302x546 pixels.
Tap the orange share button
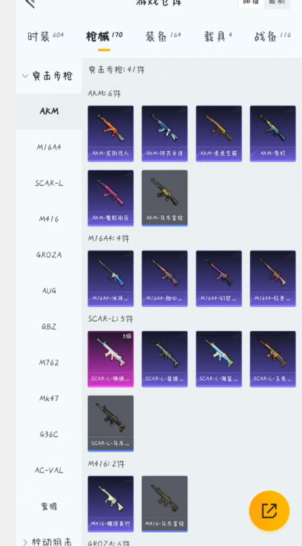tap(269, 511)
